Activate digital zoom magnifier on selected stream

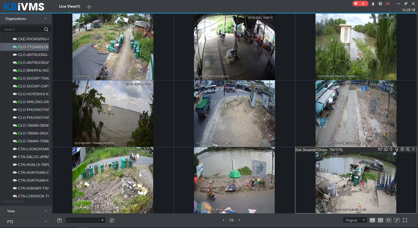[x=408, y=149]
